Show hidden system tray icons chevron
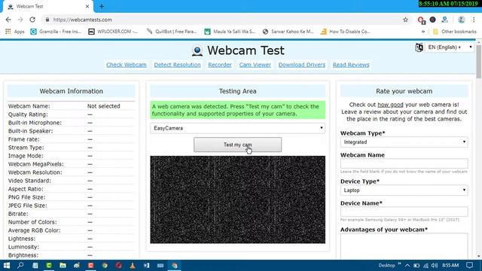Viewport: 482px width, 271px height. [407, 266]
